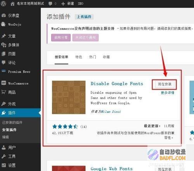Screen dimensions: 194x171
Task: Open 页面 menu item
Action: 12,54
